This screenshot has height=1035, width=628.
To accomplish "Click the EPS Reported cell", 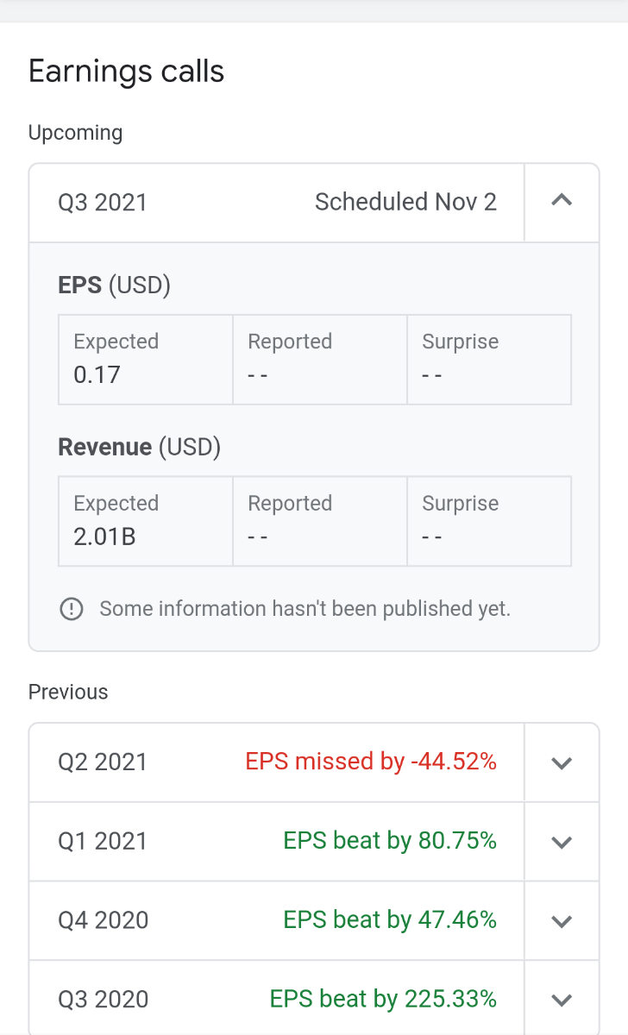I will [x=319, y=359].
